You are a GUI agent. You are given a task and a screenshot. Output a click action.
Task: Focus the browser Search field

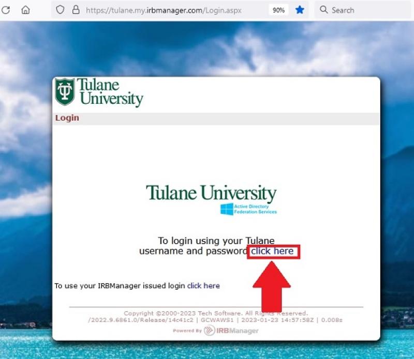(x=363, y=10)
